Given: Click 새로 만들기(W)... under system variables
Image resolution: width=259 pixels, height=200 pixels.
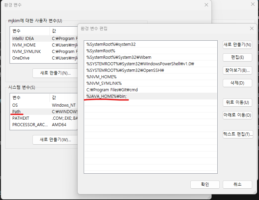Looking at the screenshot, I should [55, 140].
